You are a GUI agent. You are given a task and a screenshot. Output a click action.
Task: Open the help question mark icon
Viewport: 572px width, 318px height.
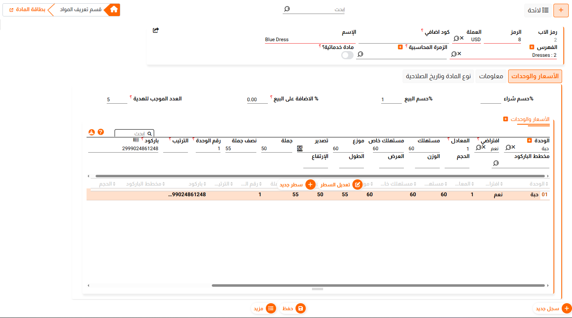[101, 132]
